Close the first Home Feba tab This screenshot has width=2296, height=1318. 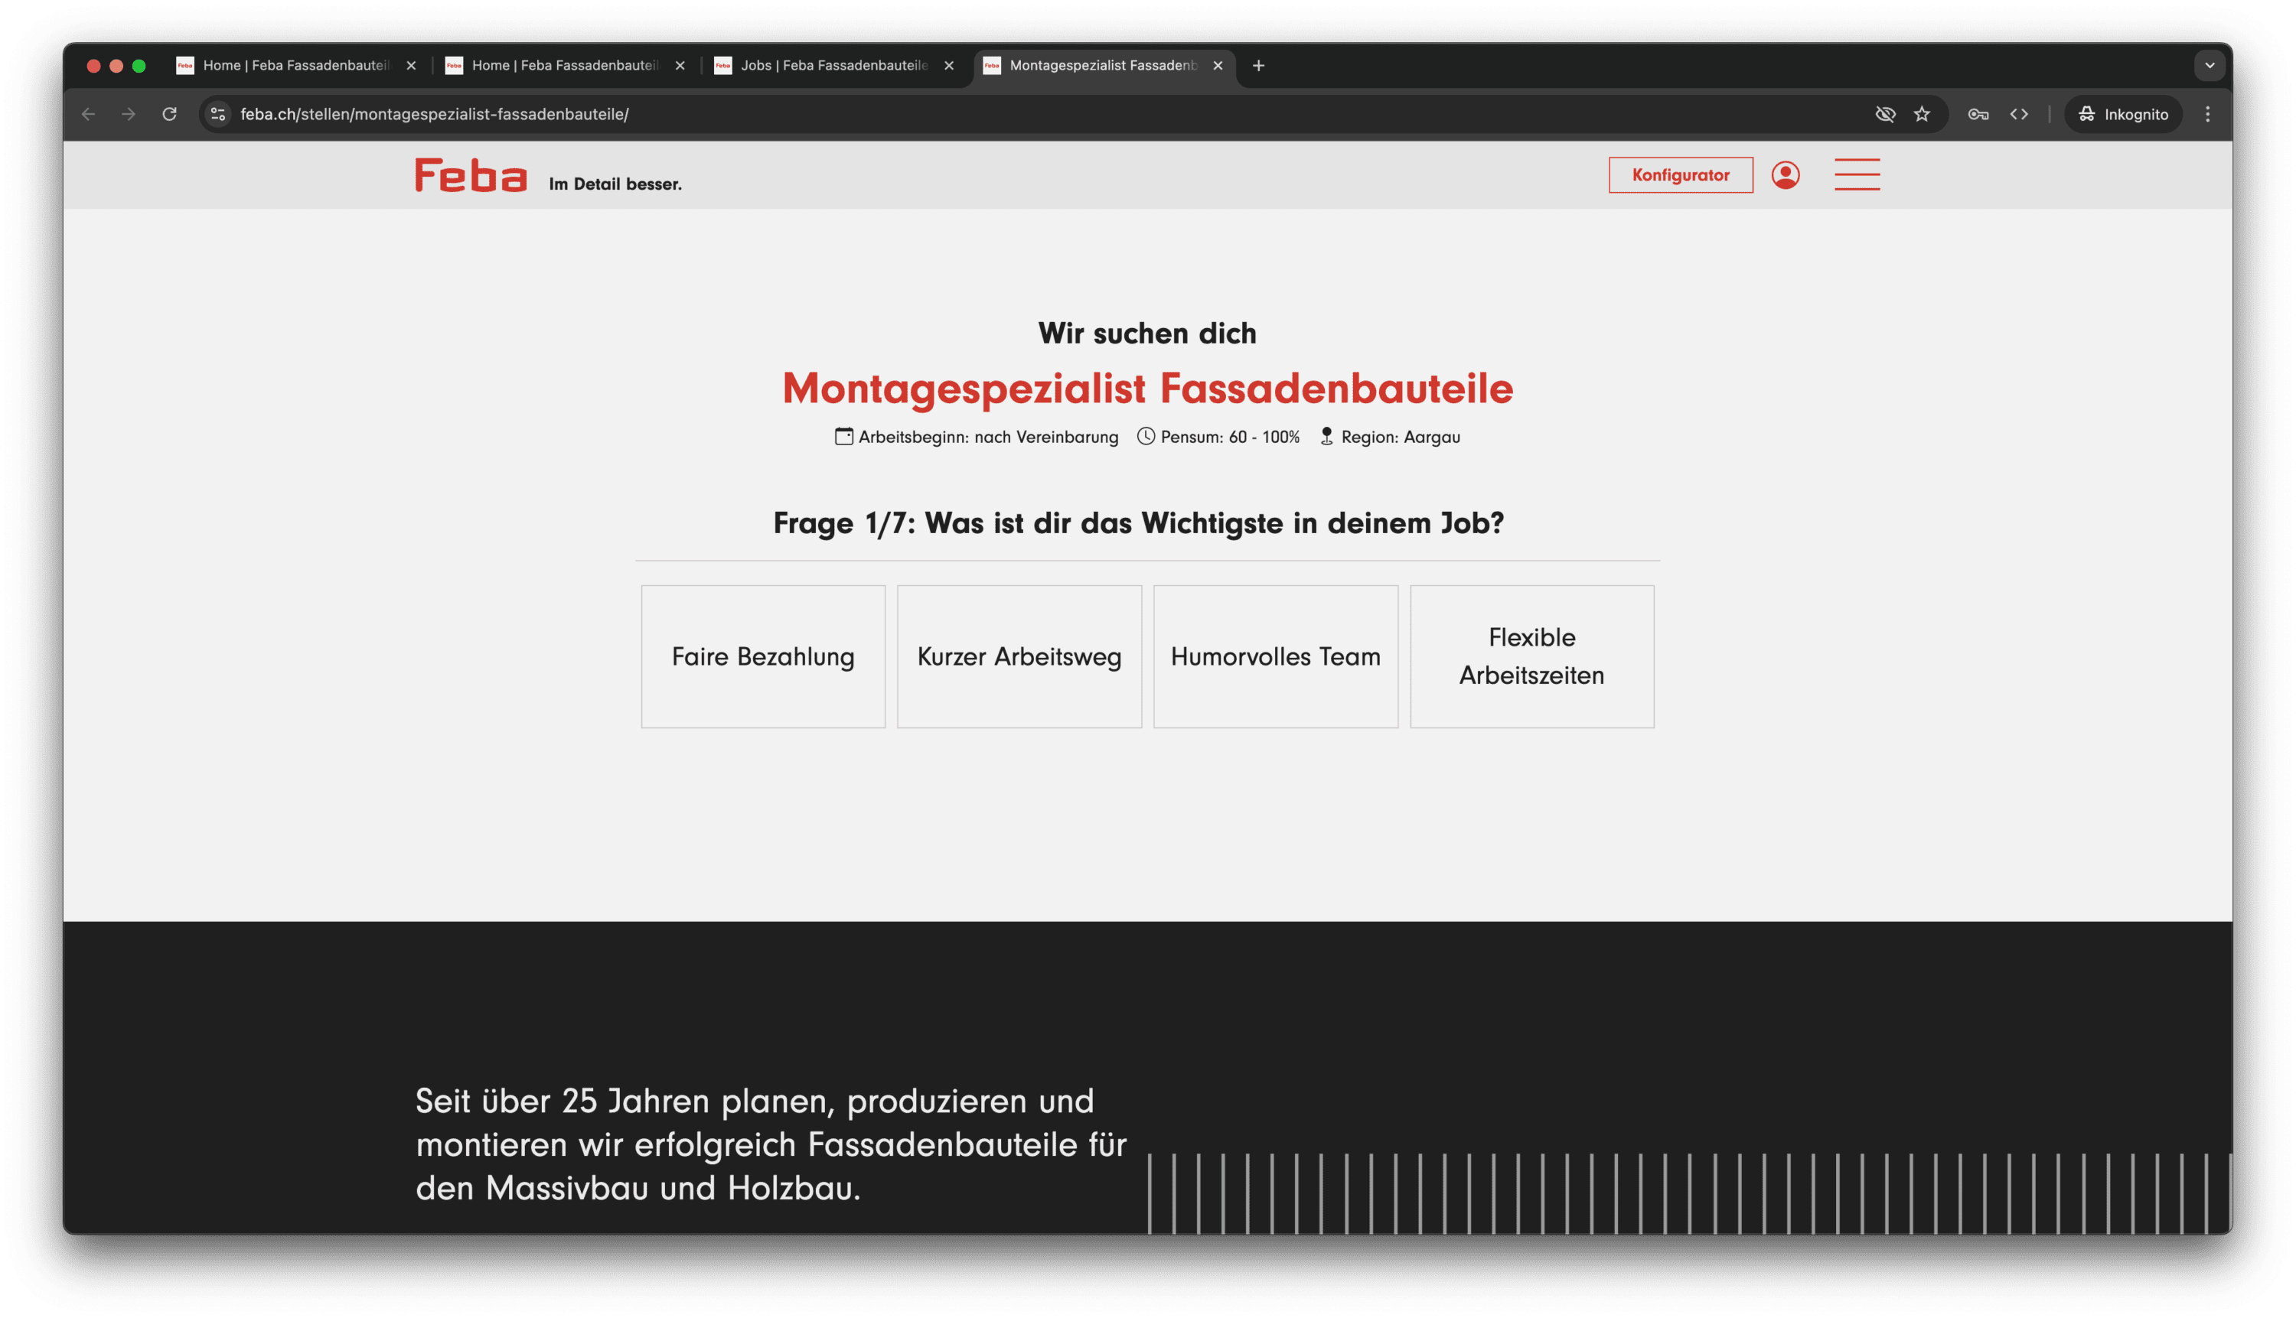point(411,65)
